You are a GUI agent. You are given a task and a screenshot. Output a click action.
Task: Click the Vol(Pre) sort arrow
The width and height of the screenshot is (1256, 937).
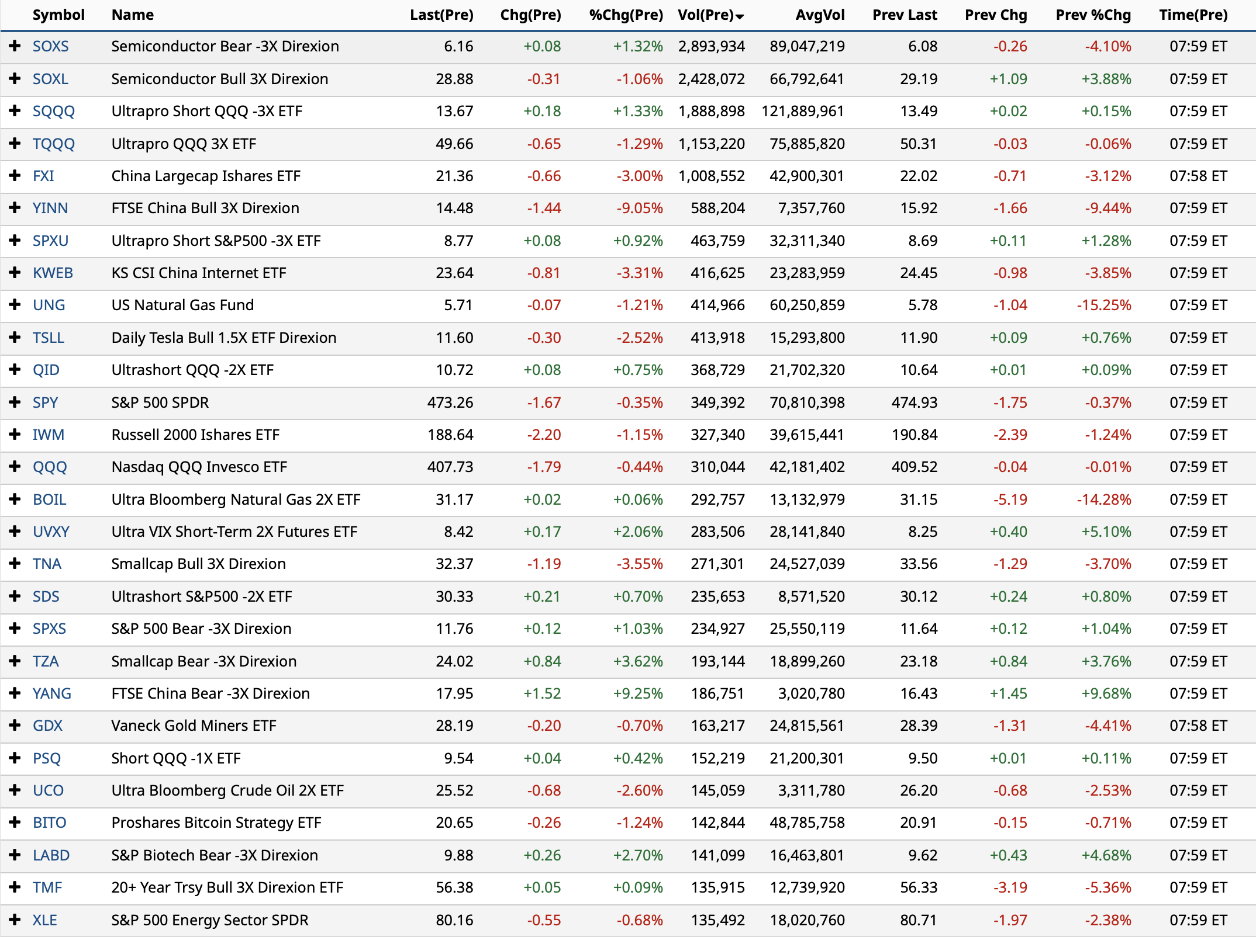point(740,16)
